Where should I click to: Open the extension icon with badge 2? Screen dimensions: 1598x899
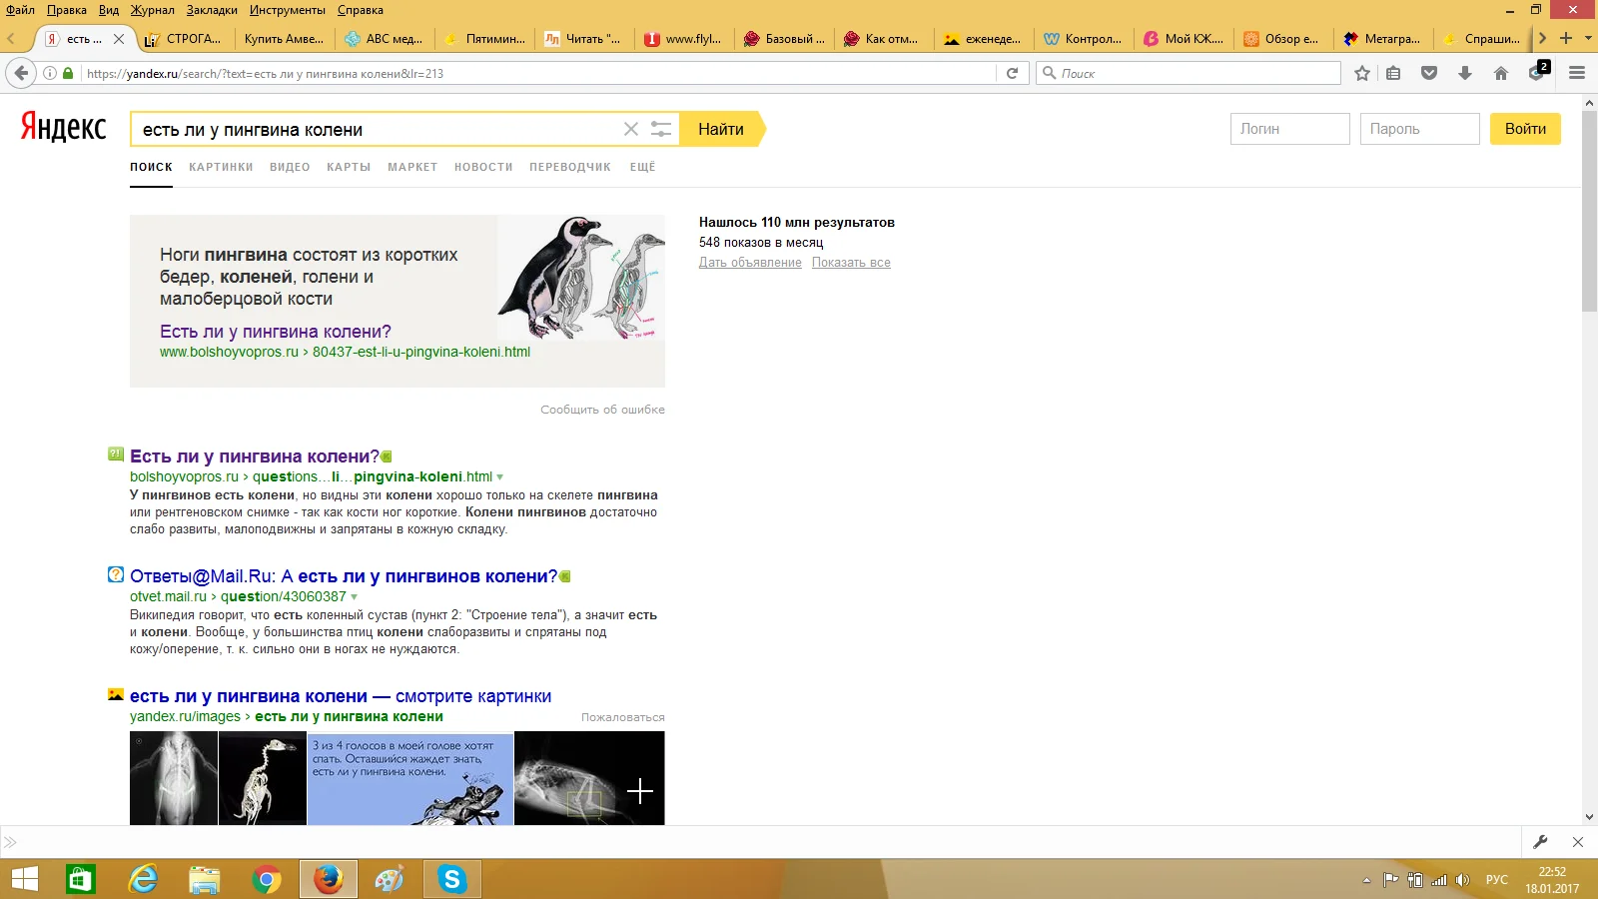1538,72
